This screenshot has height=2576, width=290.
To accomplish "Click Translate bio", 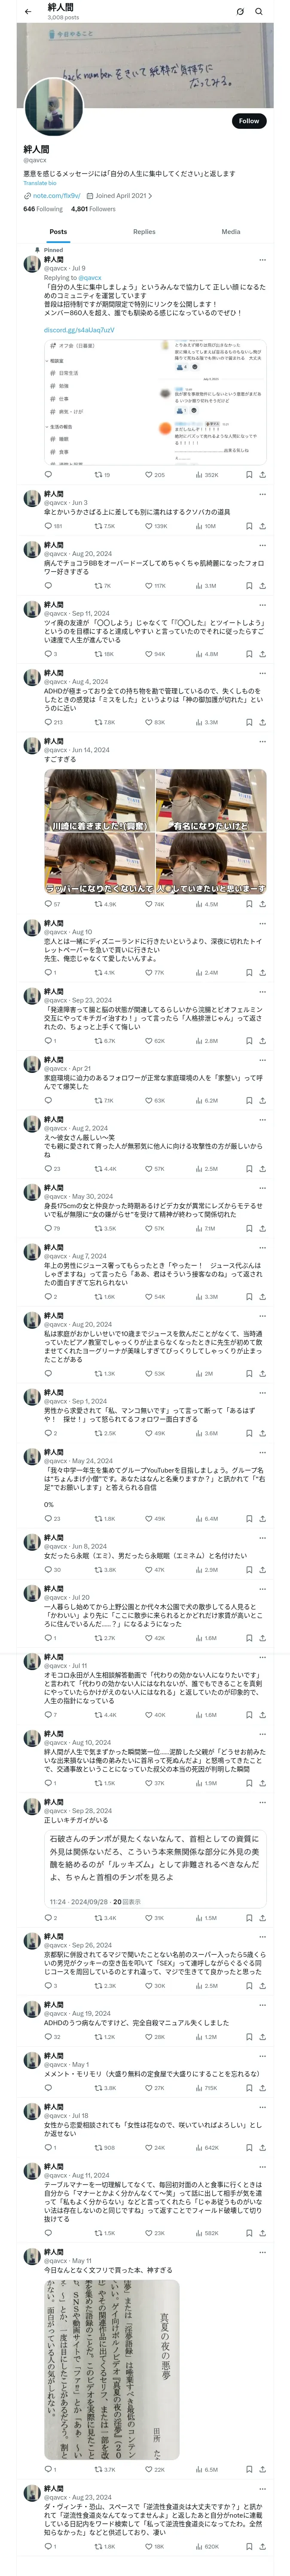I will 40,183.
